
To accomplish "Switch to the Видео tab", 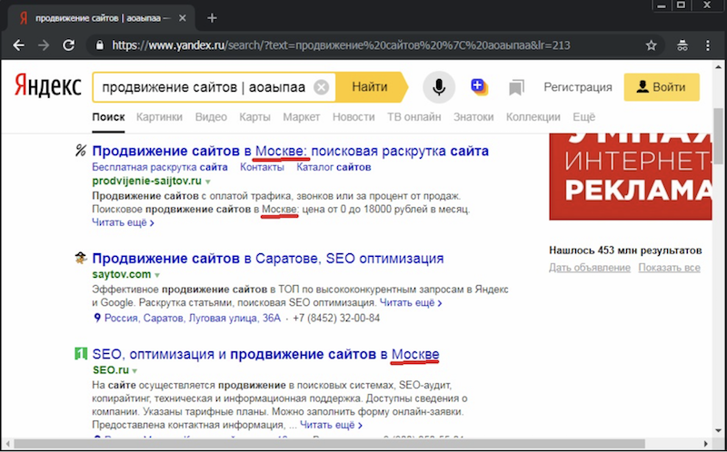I will point(211,117).
